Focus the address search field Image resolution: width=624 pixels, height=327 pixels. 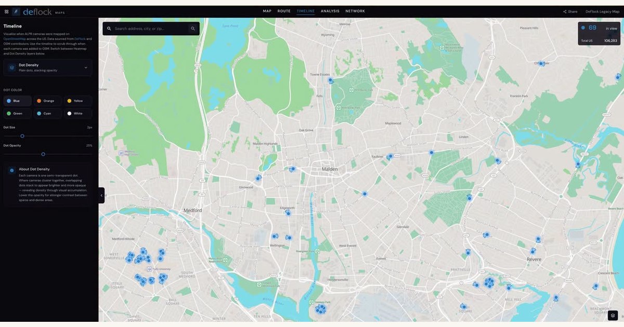151,29
